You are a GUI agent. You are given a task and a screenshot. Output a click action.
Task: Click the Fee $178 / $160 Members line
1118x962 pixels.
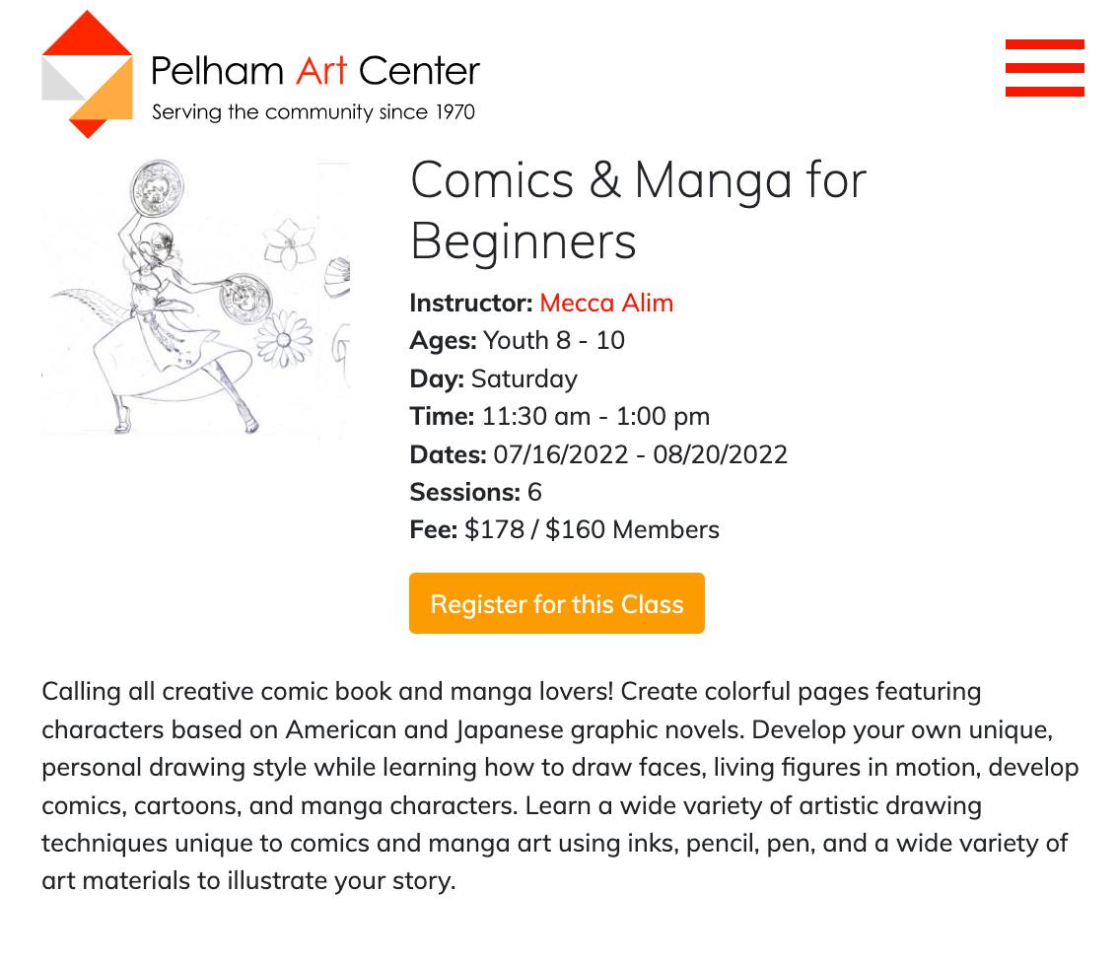coord(564,529)
